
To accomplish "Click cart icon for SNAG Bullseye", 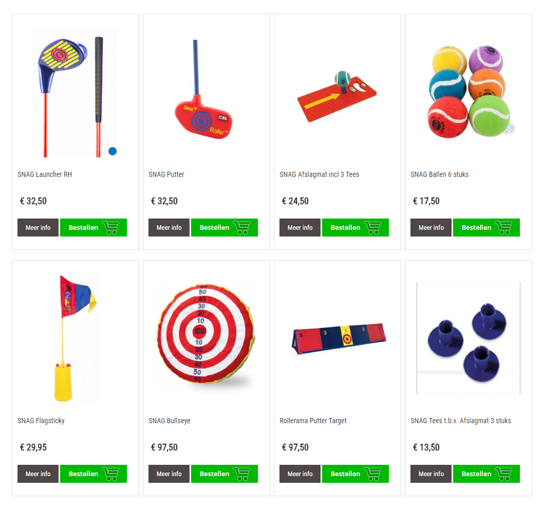I will pos(242,474).
